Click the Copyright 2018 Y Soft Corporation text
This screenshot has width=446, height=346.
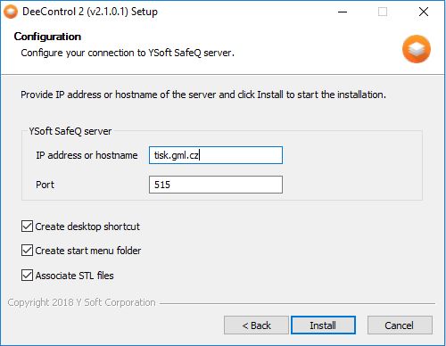pos(81,302)
